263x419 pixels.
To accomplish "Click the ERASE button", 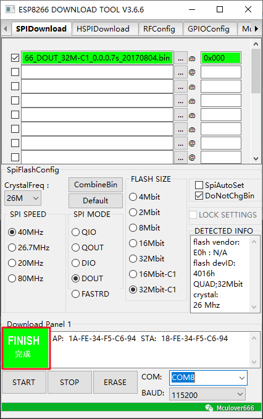I will click(x=115, y=382).
